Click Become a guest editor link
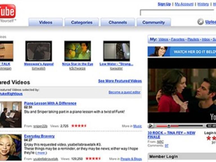 click(x=125, y=92)
